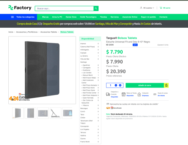Image resolution: width=188 pixels, height=145 pixels.
Task: Click the $ 7.790 offer price
Action: click(114, 52)
